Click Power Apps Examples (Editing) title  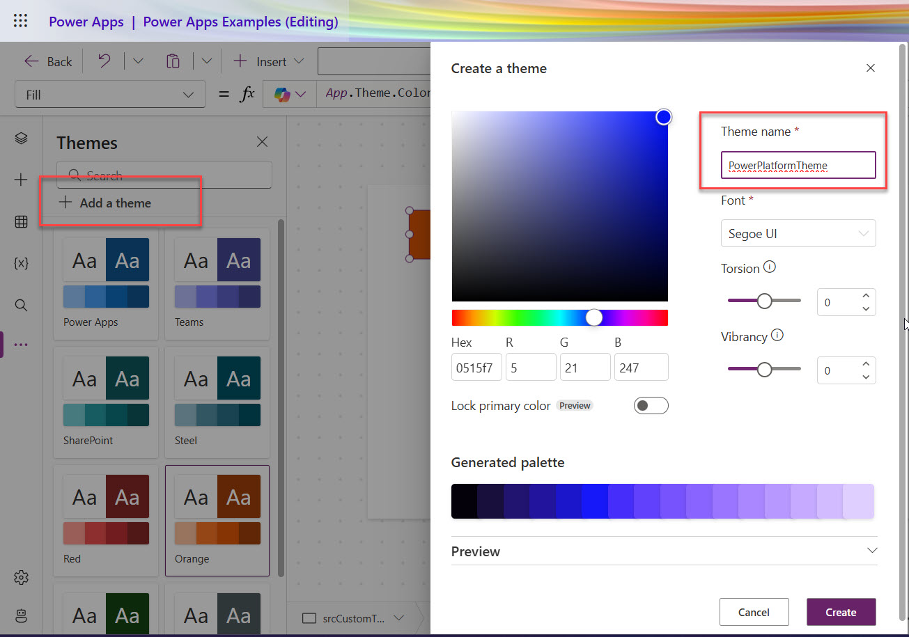point(240,22)
